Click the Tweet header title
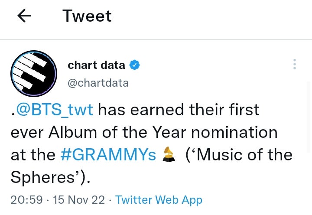Viewport: 312px width, 215px height. pyautogui.click(x=87, y=16)
